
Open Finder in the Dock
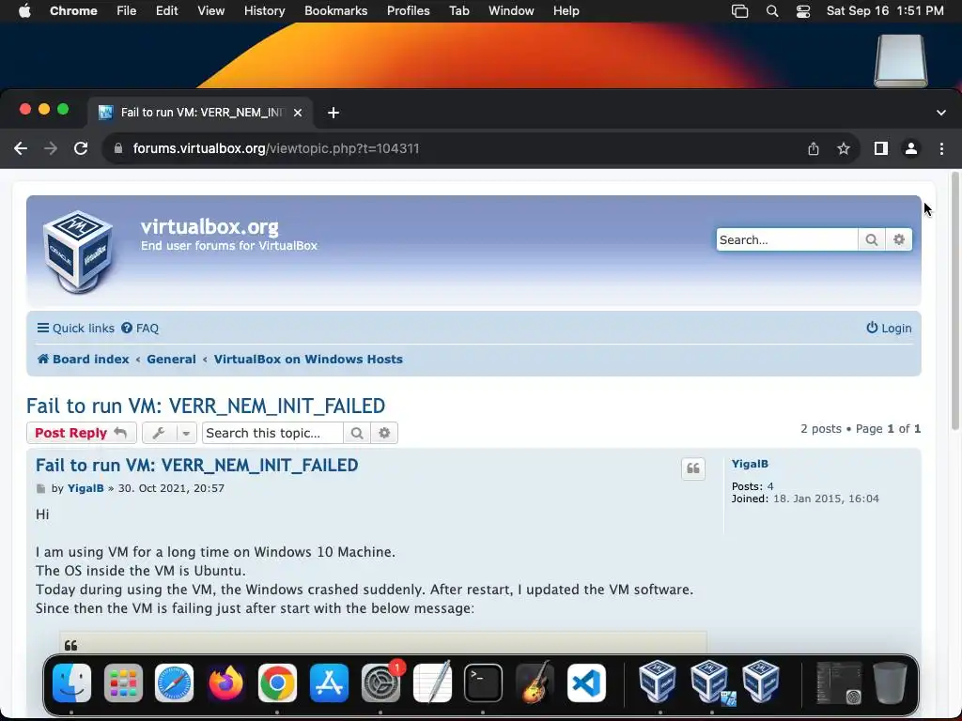pyautogui.click(x=71, y=683)
